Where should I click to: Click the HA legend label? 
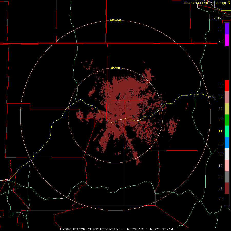point(220,86)
